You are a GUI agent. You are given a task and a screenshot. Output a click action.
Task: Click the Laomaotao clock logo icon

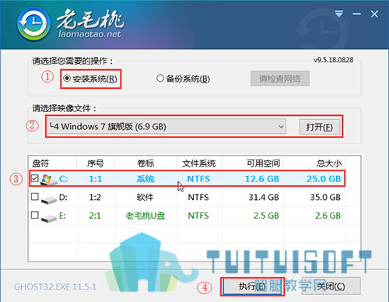[33, 24]
